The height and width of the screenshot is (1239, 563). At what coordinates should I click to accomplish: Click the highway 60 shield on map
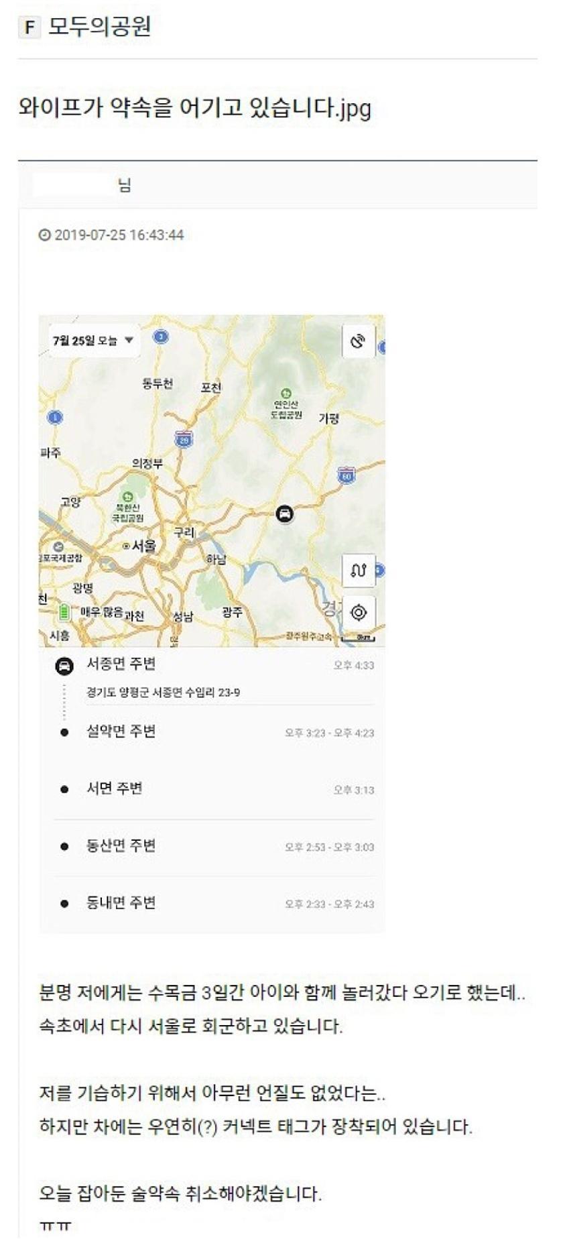pyautogui.click(x=346, y=475)
